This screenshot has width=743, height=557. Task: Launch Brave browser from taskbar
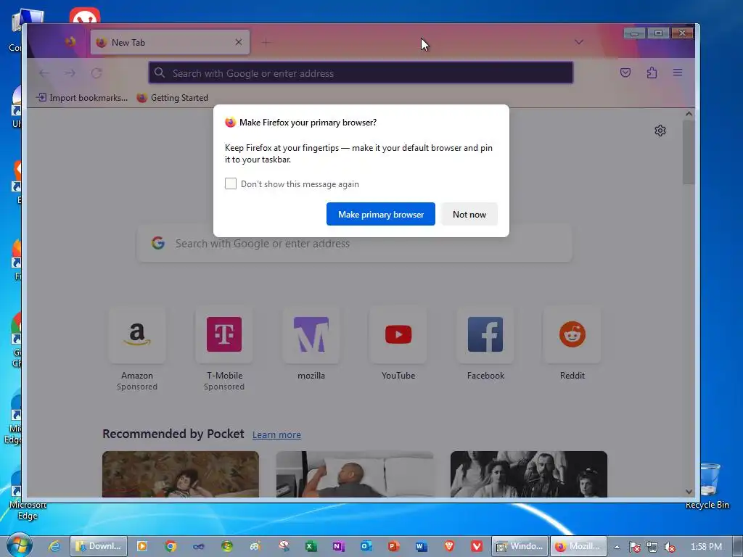click(x=449, y=546)
